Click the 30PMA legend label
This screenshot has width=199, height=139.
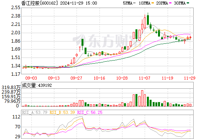pos(179,3)
